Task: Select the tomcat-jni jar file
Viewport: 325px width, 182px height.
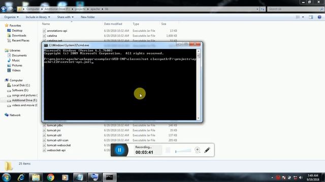Action: (54, 130)
